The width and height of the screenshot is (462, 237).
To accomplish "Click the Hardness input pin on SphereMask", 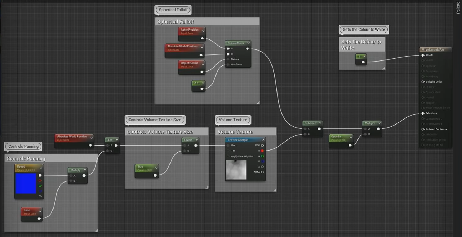I will point(228,64).
